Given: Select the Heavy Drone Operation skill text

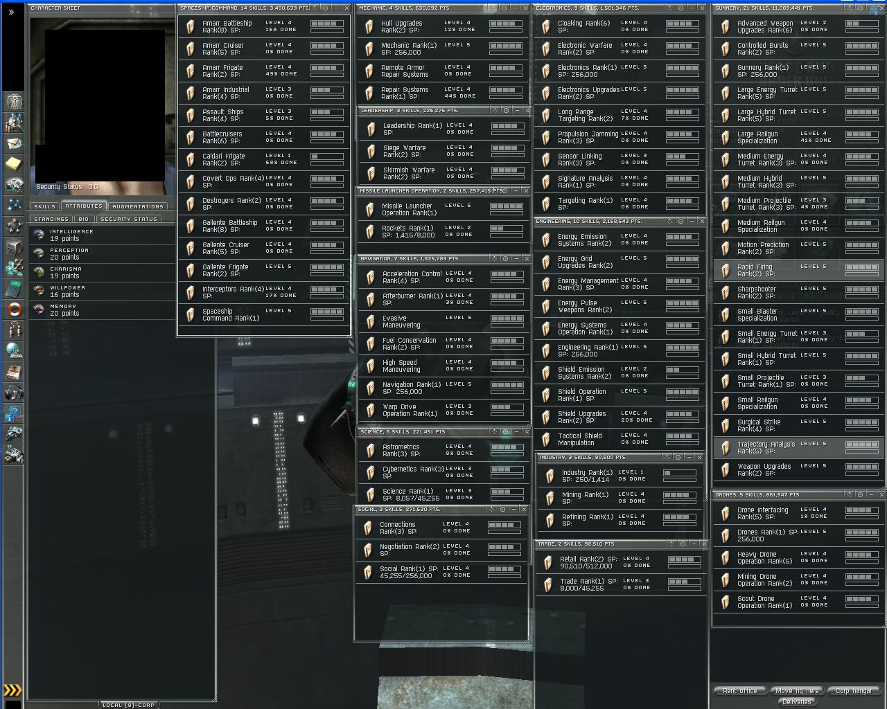Looking at the screenshot, I should [765, 557].
